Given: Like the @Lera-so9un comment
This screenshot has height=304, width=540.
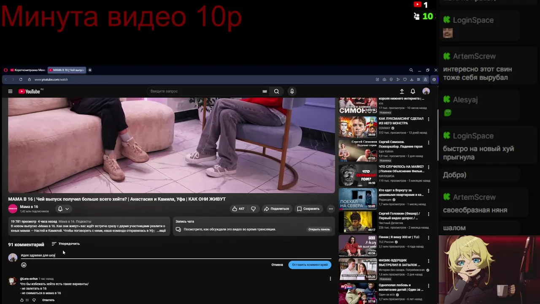Looking at the screenshot, I should coord(22,300).
